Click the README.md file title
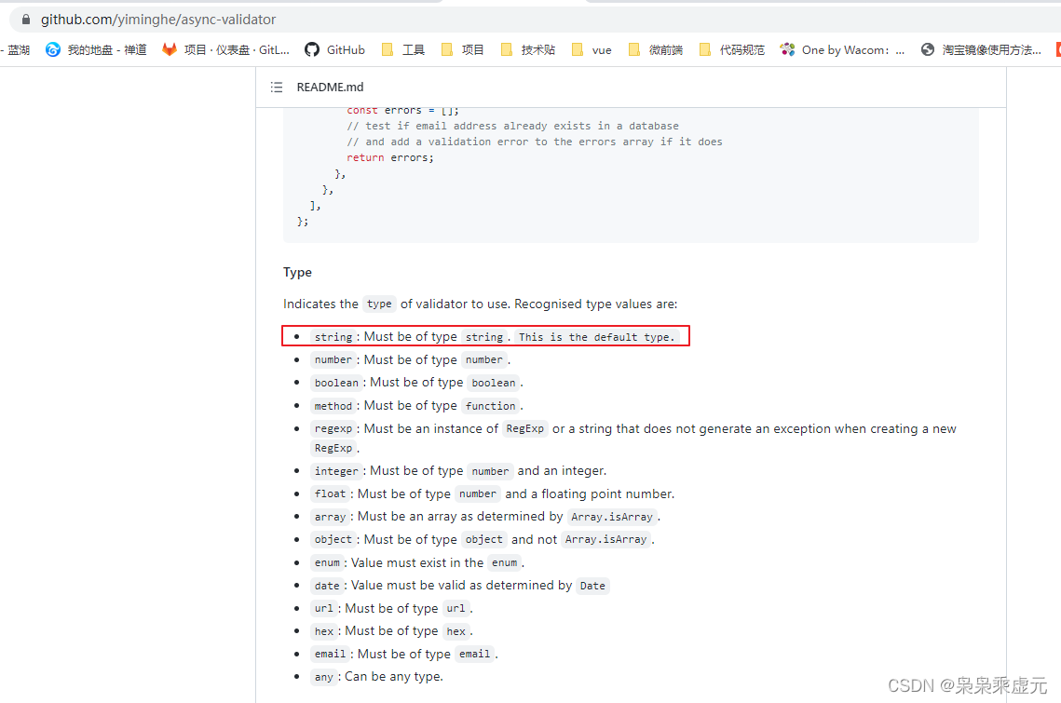This screenshot has width=1061, height=703. pos(330,88)
